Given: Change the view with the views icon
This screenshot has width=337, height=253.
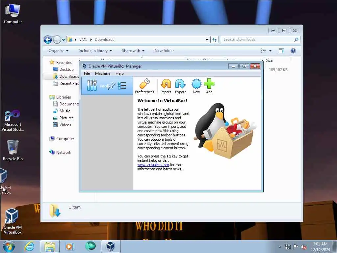Looking at the screenshot, I should 263,51.
